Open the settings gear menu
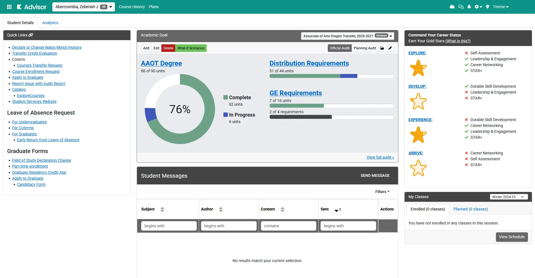The width and height of the screenshot is (535, 278). point(478,6)
